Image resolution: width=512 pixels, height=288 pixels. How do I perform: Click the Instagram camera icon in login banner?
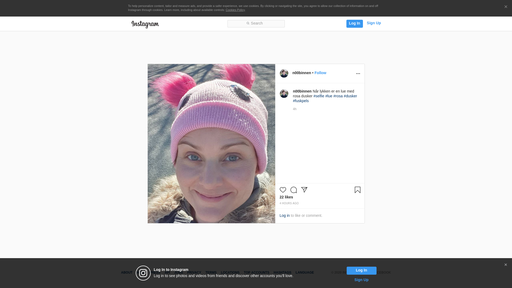(x=143, y=273)
